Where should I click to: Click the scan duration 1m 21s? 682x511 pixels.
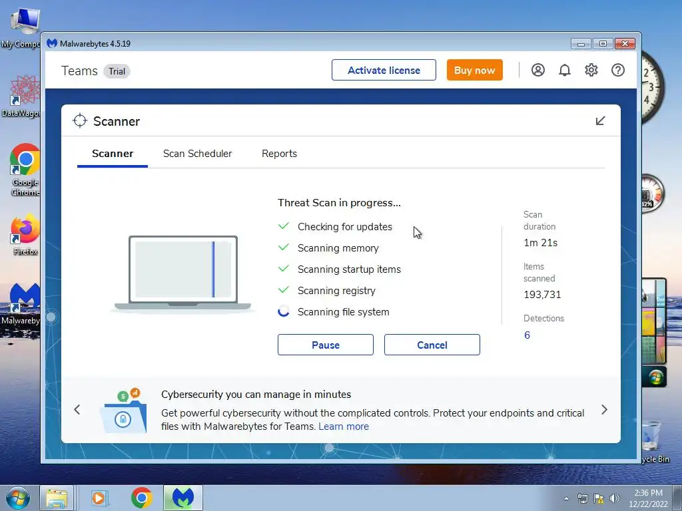541,243
